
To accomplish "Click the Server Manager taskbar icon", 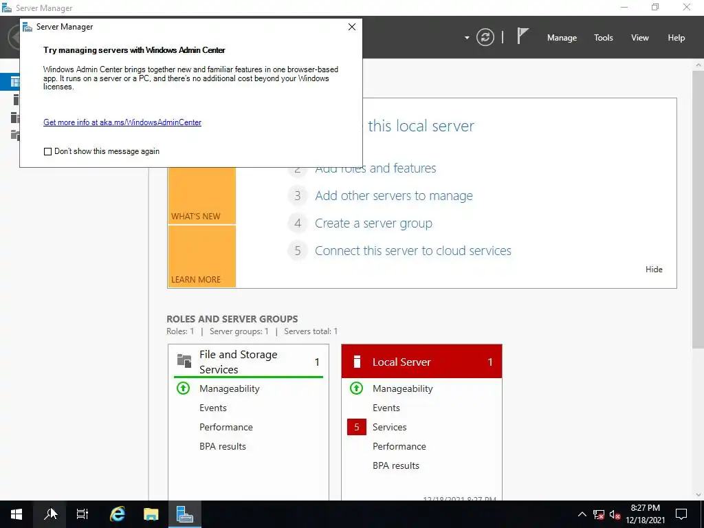I will pos(184,514).
